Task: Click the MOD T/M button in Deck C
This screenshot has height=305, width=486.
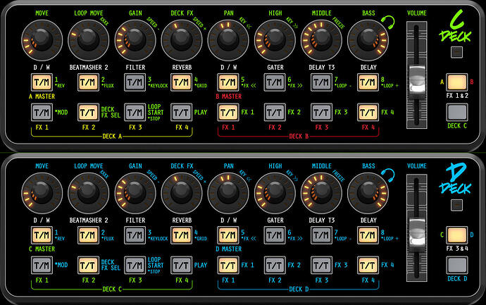Action: tap(42, 265)
